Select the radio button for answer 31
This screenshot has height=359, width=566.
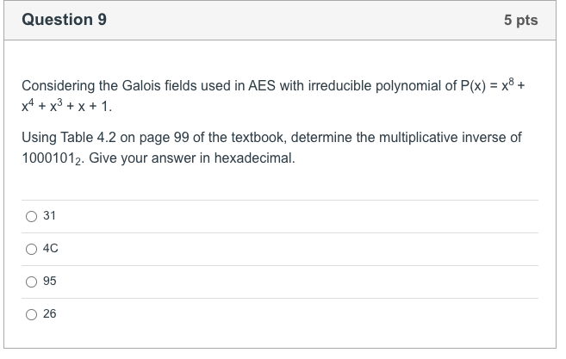pyautogui.click(x=31, y=216)
